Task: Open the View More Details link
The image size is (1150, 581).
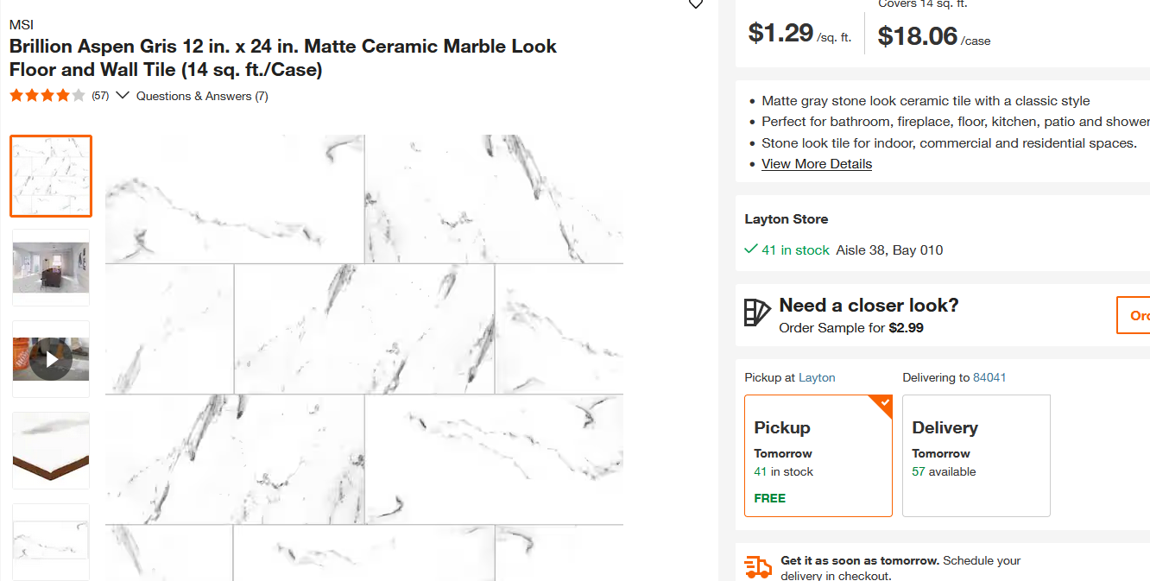Action: [x=816, y=163]
